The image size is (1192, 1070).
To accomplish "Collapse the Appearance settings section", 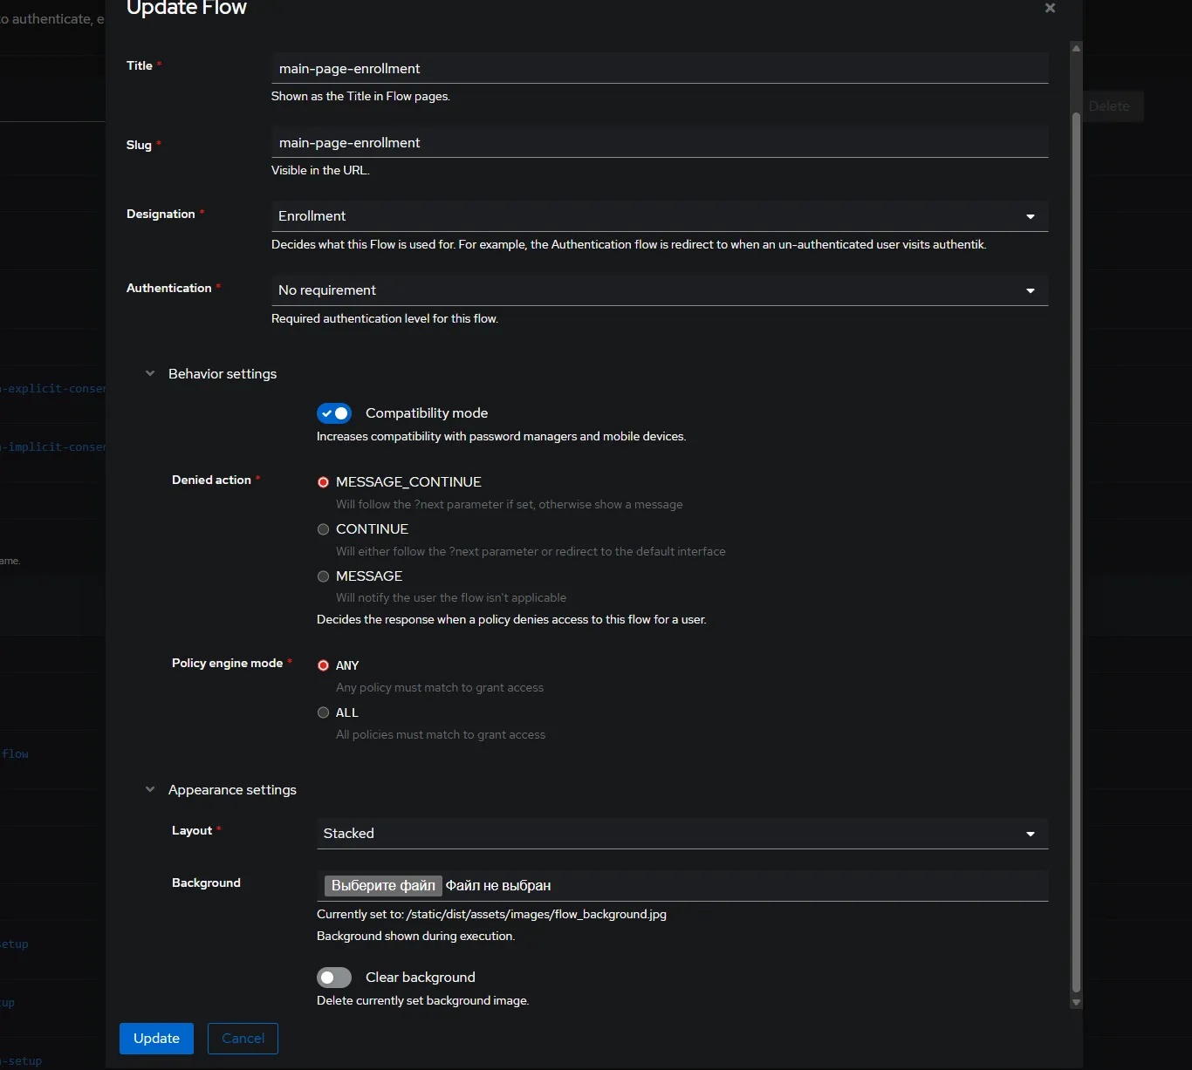I will click(x=150, y=790).
